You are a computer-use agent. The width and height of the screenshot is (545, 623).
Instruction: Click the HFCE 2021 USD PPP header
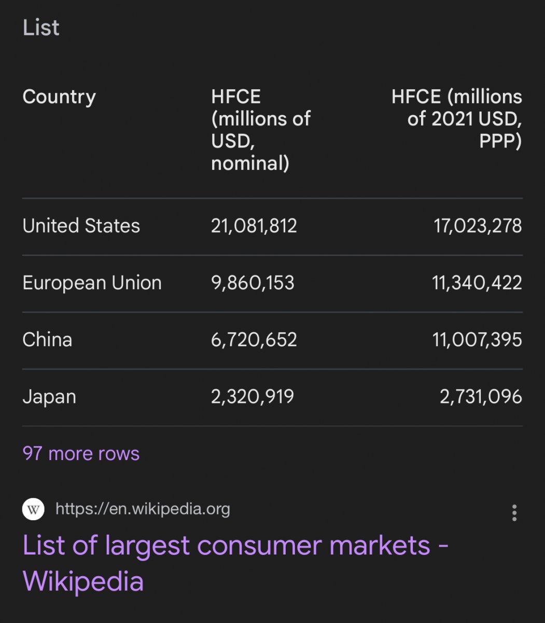coord(456,119)
